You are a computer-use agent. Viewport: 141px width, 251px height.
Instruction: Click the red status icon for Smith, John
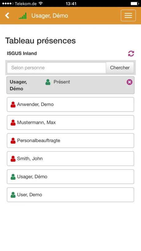[13, 159]
